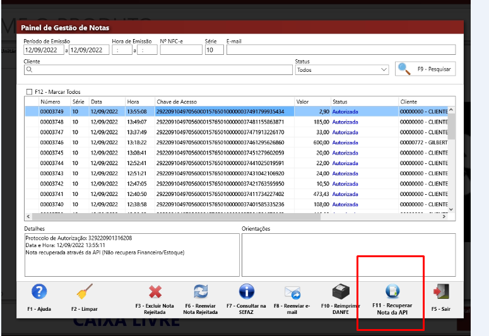Image resolution: width=489 pixels, height=336 pixels.
Task: Sort by the Chave de Acesso column header
Action: [x=225, y=101]
